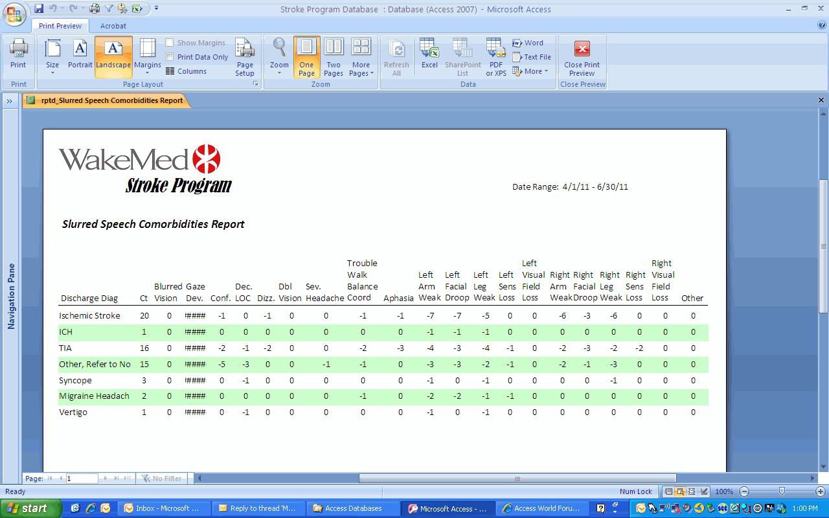Click the zoom in plus button
Screen dimensions: 829x518
pyautogui.click(x=821, y=491)
